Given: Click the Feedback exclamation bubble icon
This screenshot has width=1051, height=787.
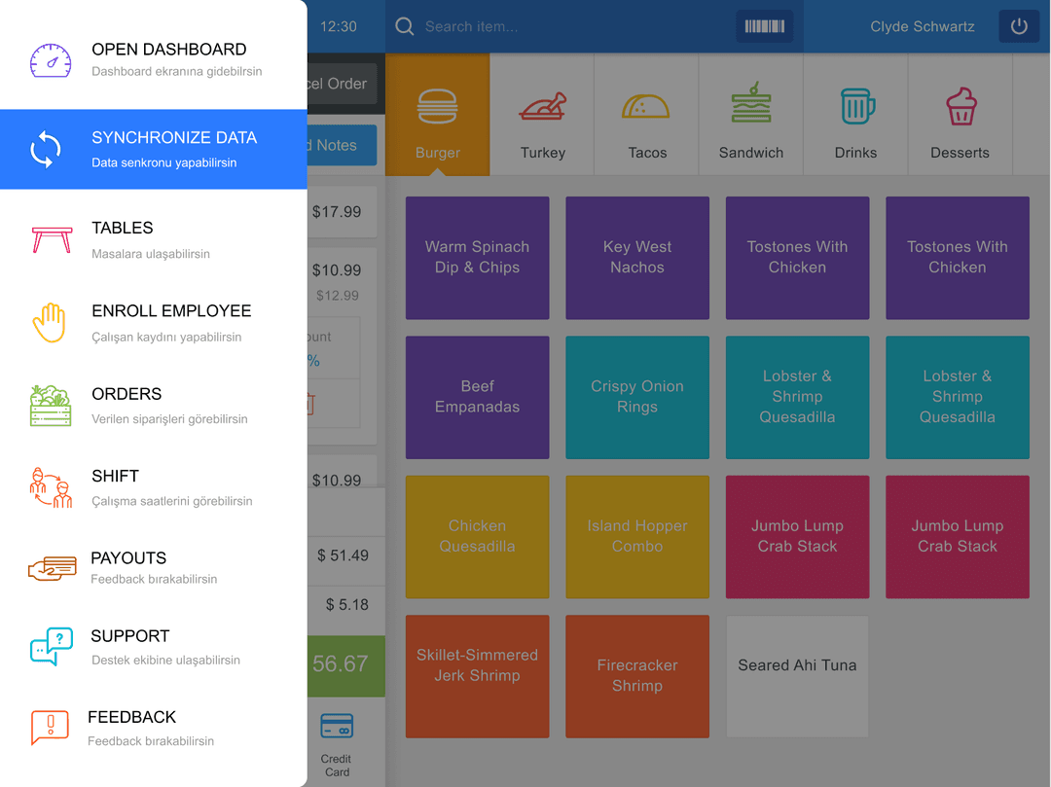Looking at the screenshot, I should point(50,728).
